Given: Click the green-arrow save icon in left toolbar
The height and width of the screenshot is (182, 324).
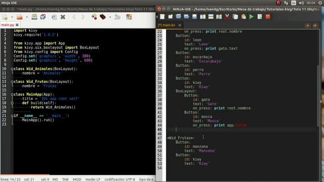Looking at the screenshot, I should click(34, 17).
